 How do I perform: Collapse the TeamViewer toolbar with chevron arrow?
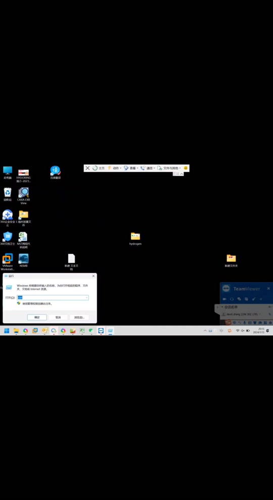(181, 174)
